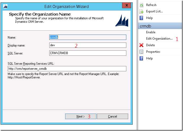
Task: Click the Refresh icon in actions pane
Action: click(x=141, y=5)
